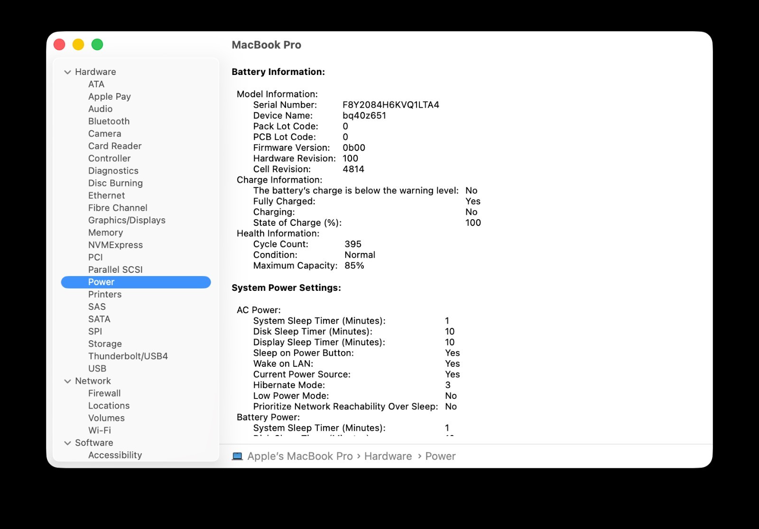Viewport: 759px width, 529px height.
Task: Open Firewall under Network
Action: 104,393
